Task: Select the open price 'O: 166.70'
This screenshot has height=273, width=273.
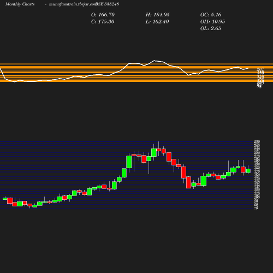Action: [x=103, y=15]
